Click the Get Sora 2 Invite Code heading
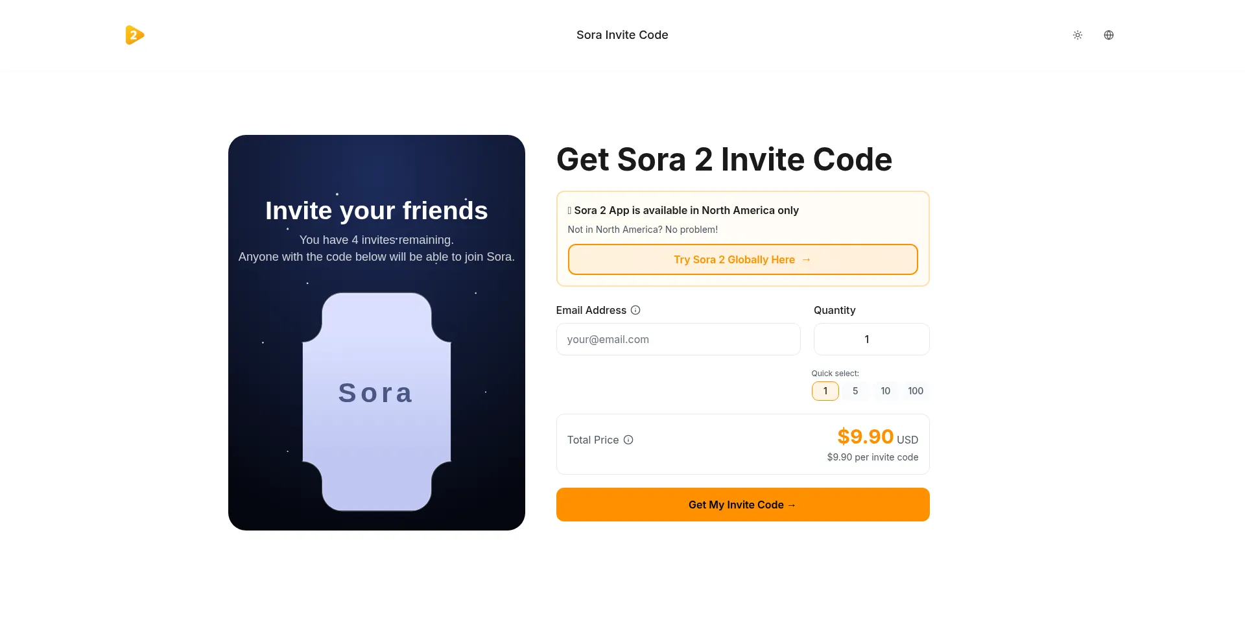Image resolution: width=1245 pixels, height=644 pixels. [724, 160]
